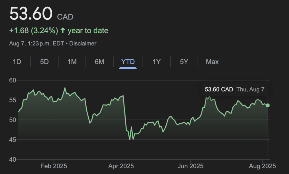Click the Feb 2025 axis label

tap(53, 166)
